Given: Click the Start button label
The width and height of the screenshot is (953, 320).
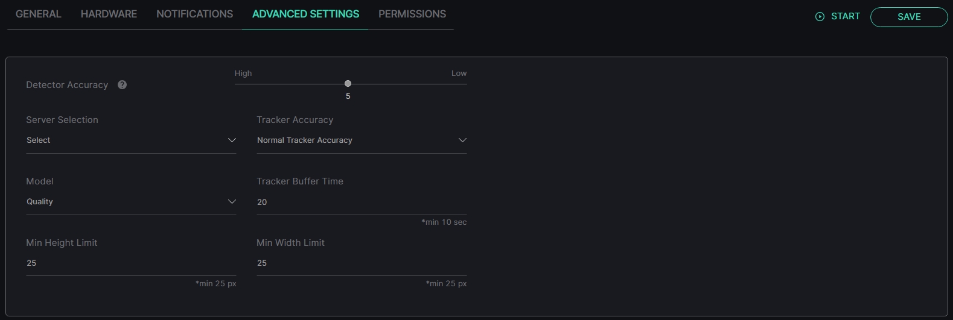Looking at the screenshot, I should tap(846, 16).
